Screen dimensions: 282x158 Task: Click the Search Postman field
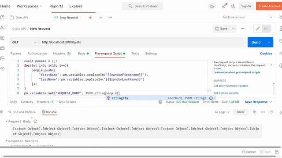(x=142, y=6)
